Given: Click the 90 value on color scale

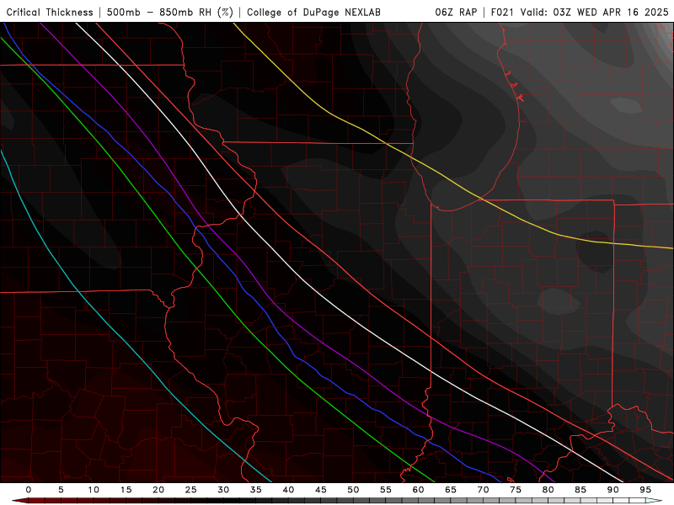Looking at the screenshot, I should pyautogui.click(x=613, y=490).
